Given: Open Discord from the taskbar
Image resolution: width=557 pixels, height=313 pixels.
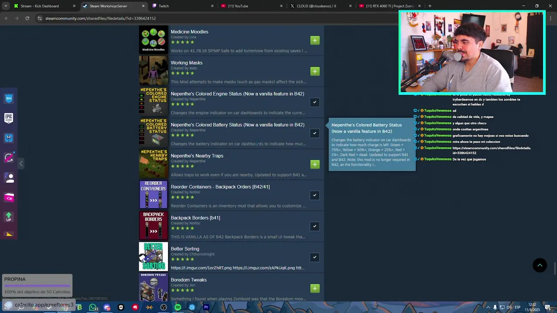Looking at the screenshot, I should 107,307.
